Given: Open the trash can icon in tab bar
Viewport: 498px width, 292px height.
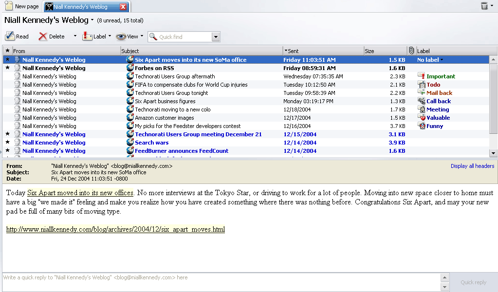Looking at the screenshot, I should [484, 6].
